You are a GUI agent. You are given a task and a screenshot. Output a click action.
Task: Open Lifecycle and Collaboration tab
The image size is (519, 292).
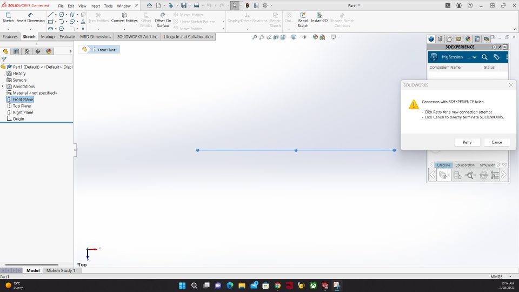[188, 37]
